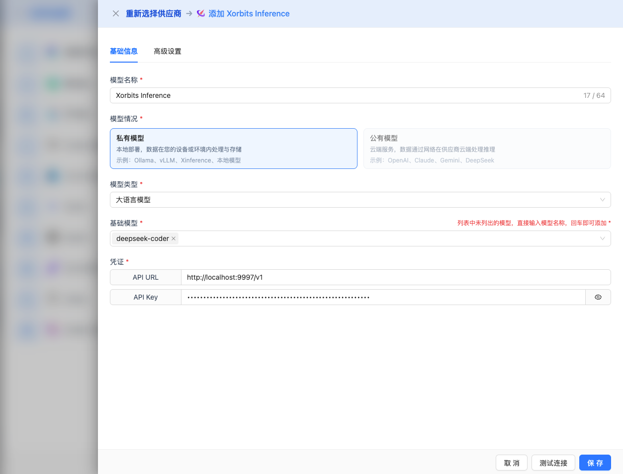
Task: Switch to the 高级设置 tab
Action: [168, 51]
